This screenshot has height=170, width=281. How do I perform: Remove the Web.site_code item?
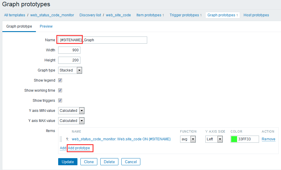tap(269, 139)
